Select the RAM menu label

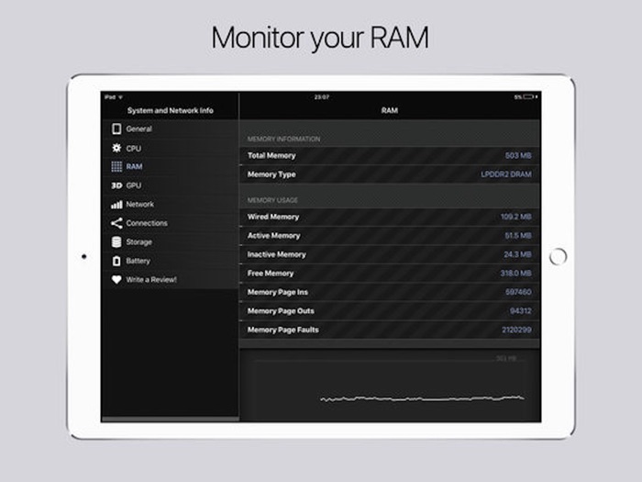point(134,166)
